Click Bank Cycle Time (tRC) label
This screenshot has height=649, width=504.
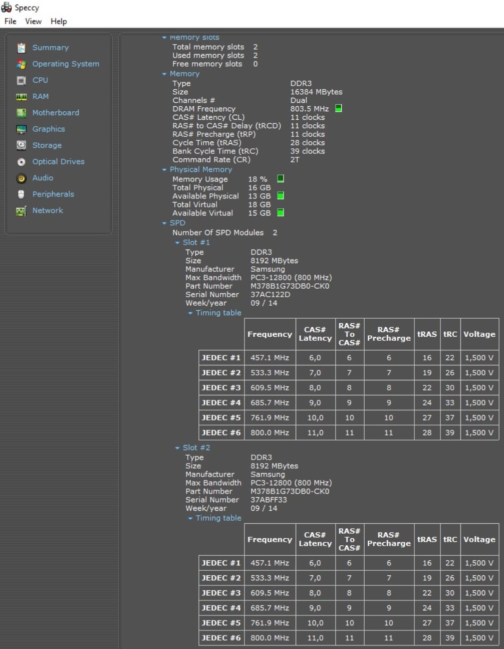point(215,151)
